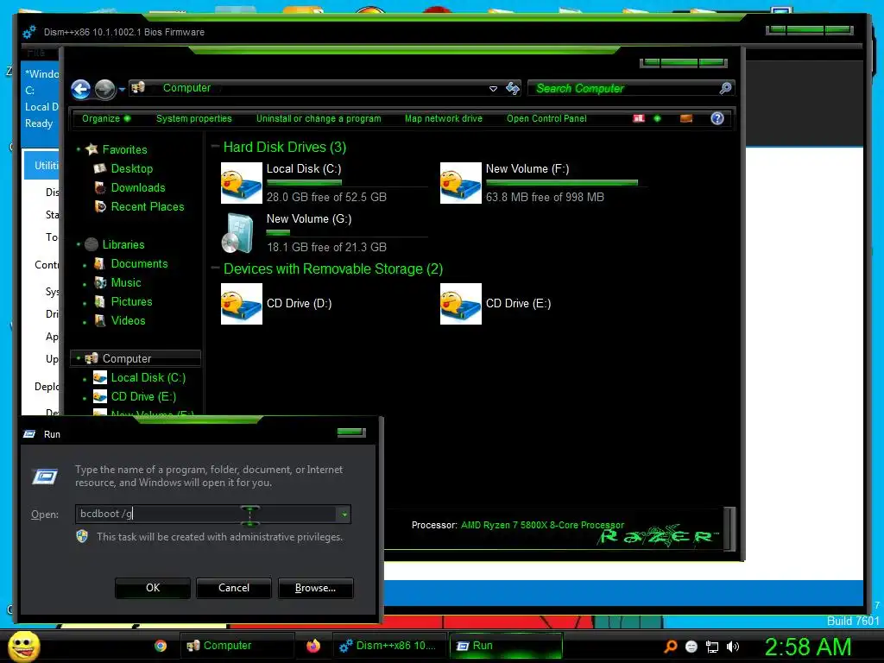This screenshot has width=884, height=663.
Task: Click Uninstall or change a program
Action: pos(319,118)
